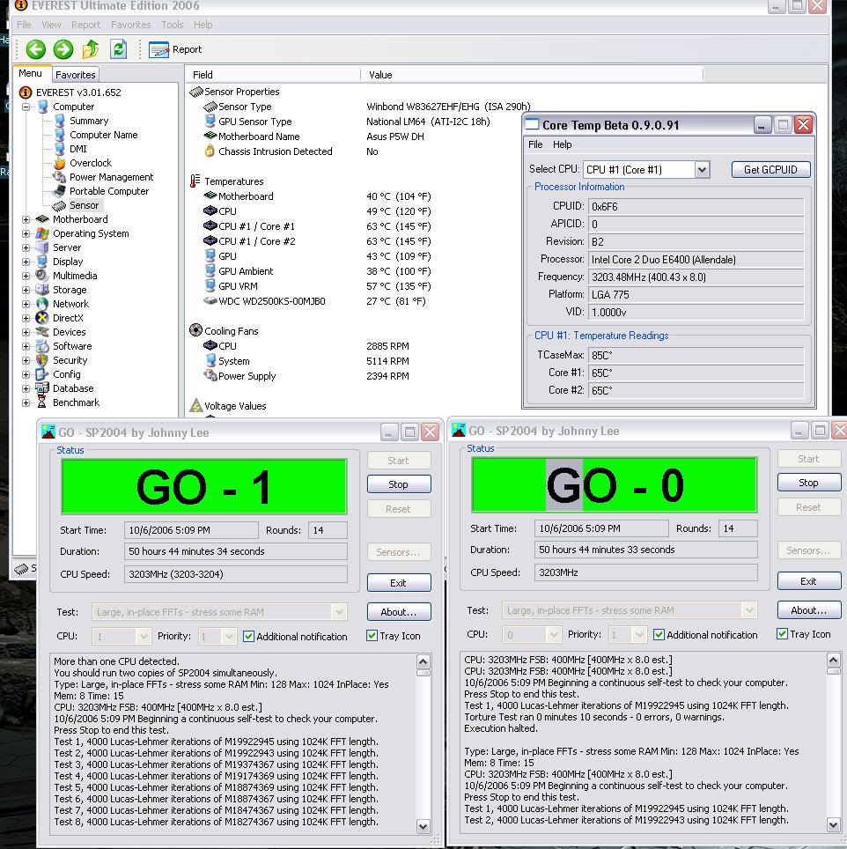Expand the Operating System tree node
The image size is (847, 849).
[26, 233]
